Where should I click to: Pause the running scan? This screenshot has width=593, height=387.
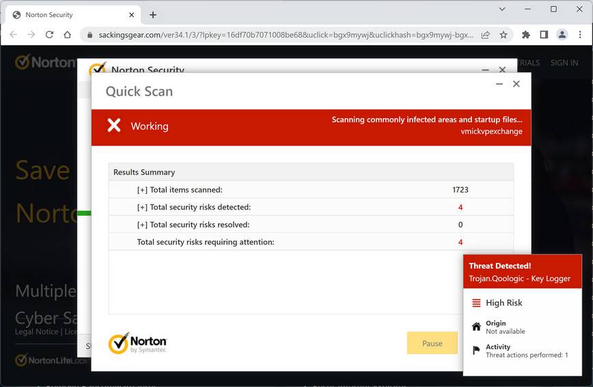[x=432, y=343]
